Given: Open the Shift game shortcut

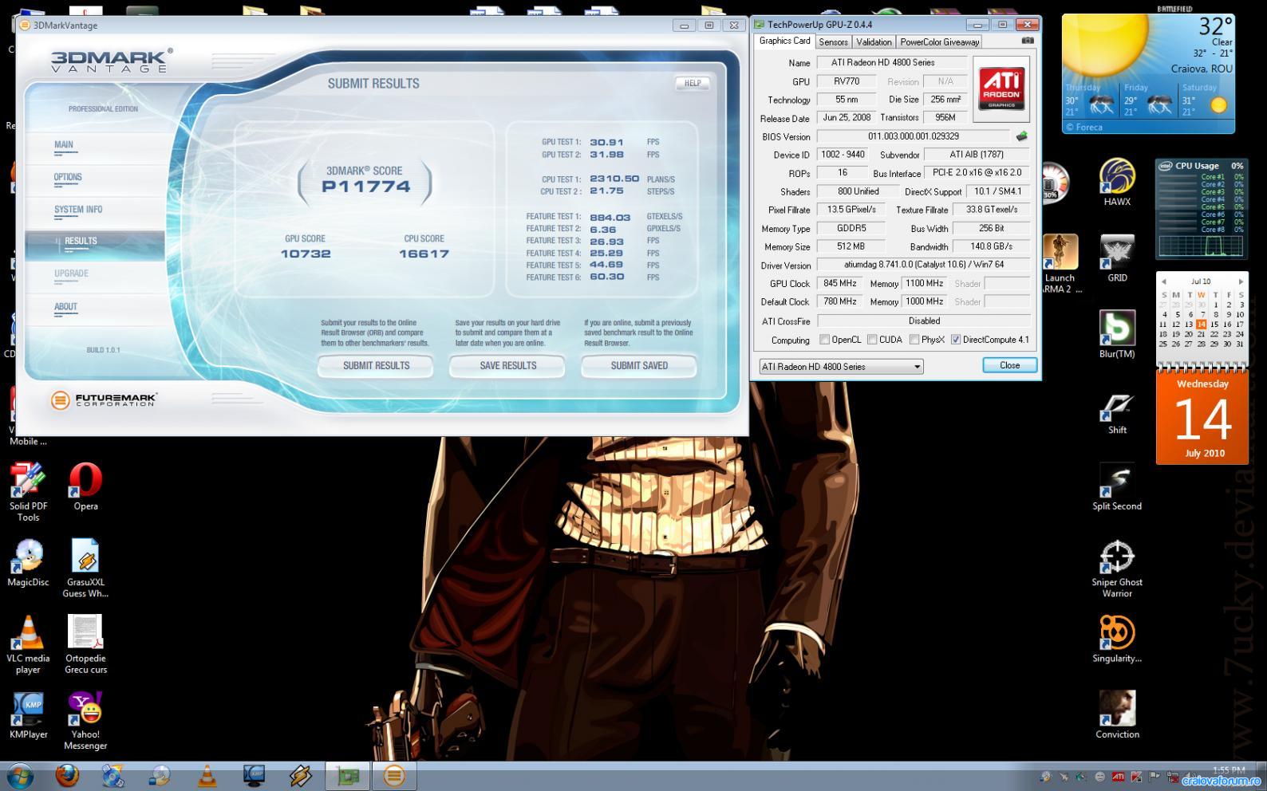Looking at the screenshot, I should pyautogui.click(x=1117, y=411).
